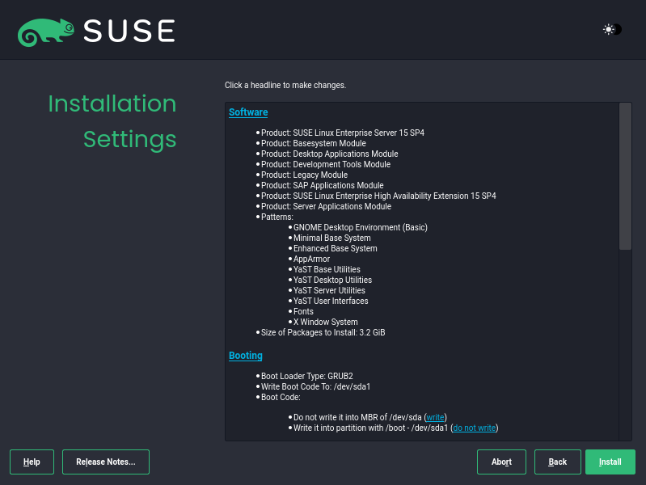This screenshot has height=485, width=646.
Task: Open the Software headline settings
Action: tap(248, 112)
